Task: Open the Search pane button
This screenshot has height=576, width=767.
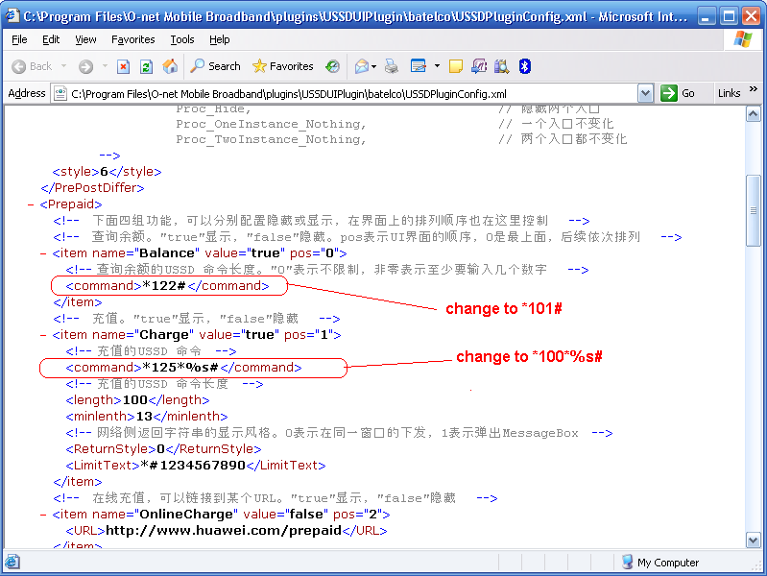Action: 215,66
